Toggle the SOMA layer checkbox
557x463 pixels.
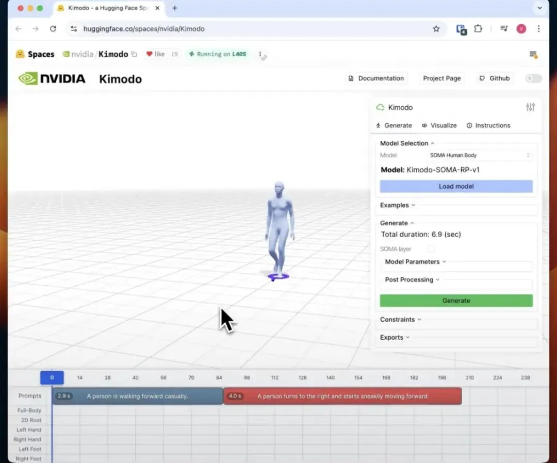431,249
